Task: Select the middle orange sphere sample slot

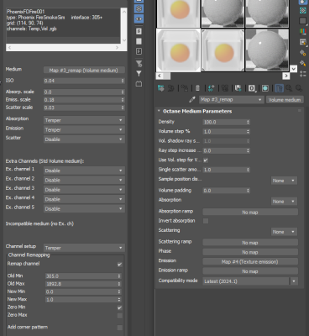Action: [x=223, y=50]
